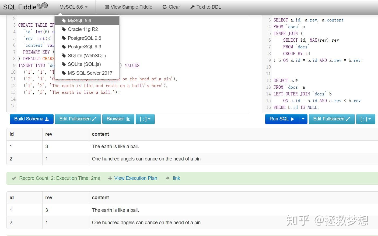Select MS SQL Server 2017 database option
Screen dimensions: 378x236
tap(90, 73)
